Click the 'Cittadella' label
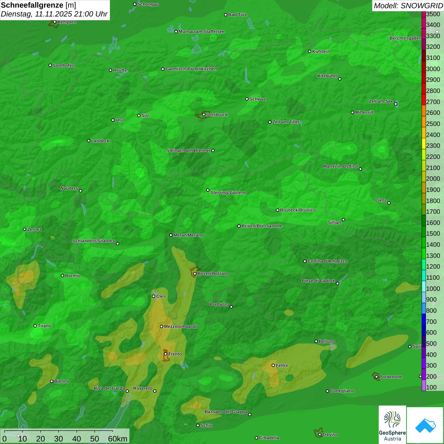The height and width of the screenshot is (444, 444). coord(269,438)
